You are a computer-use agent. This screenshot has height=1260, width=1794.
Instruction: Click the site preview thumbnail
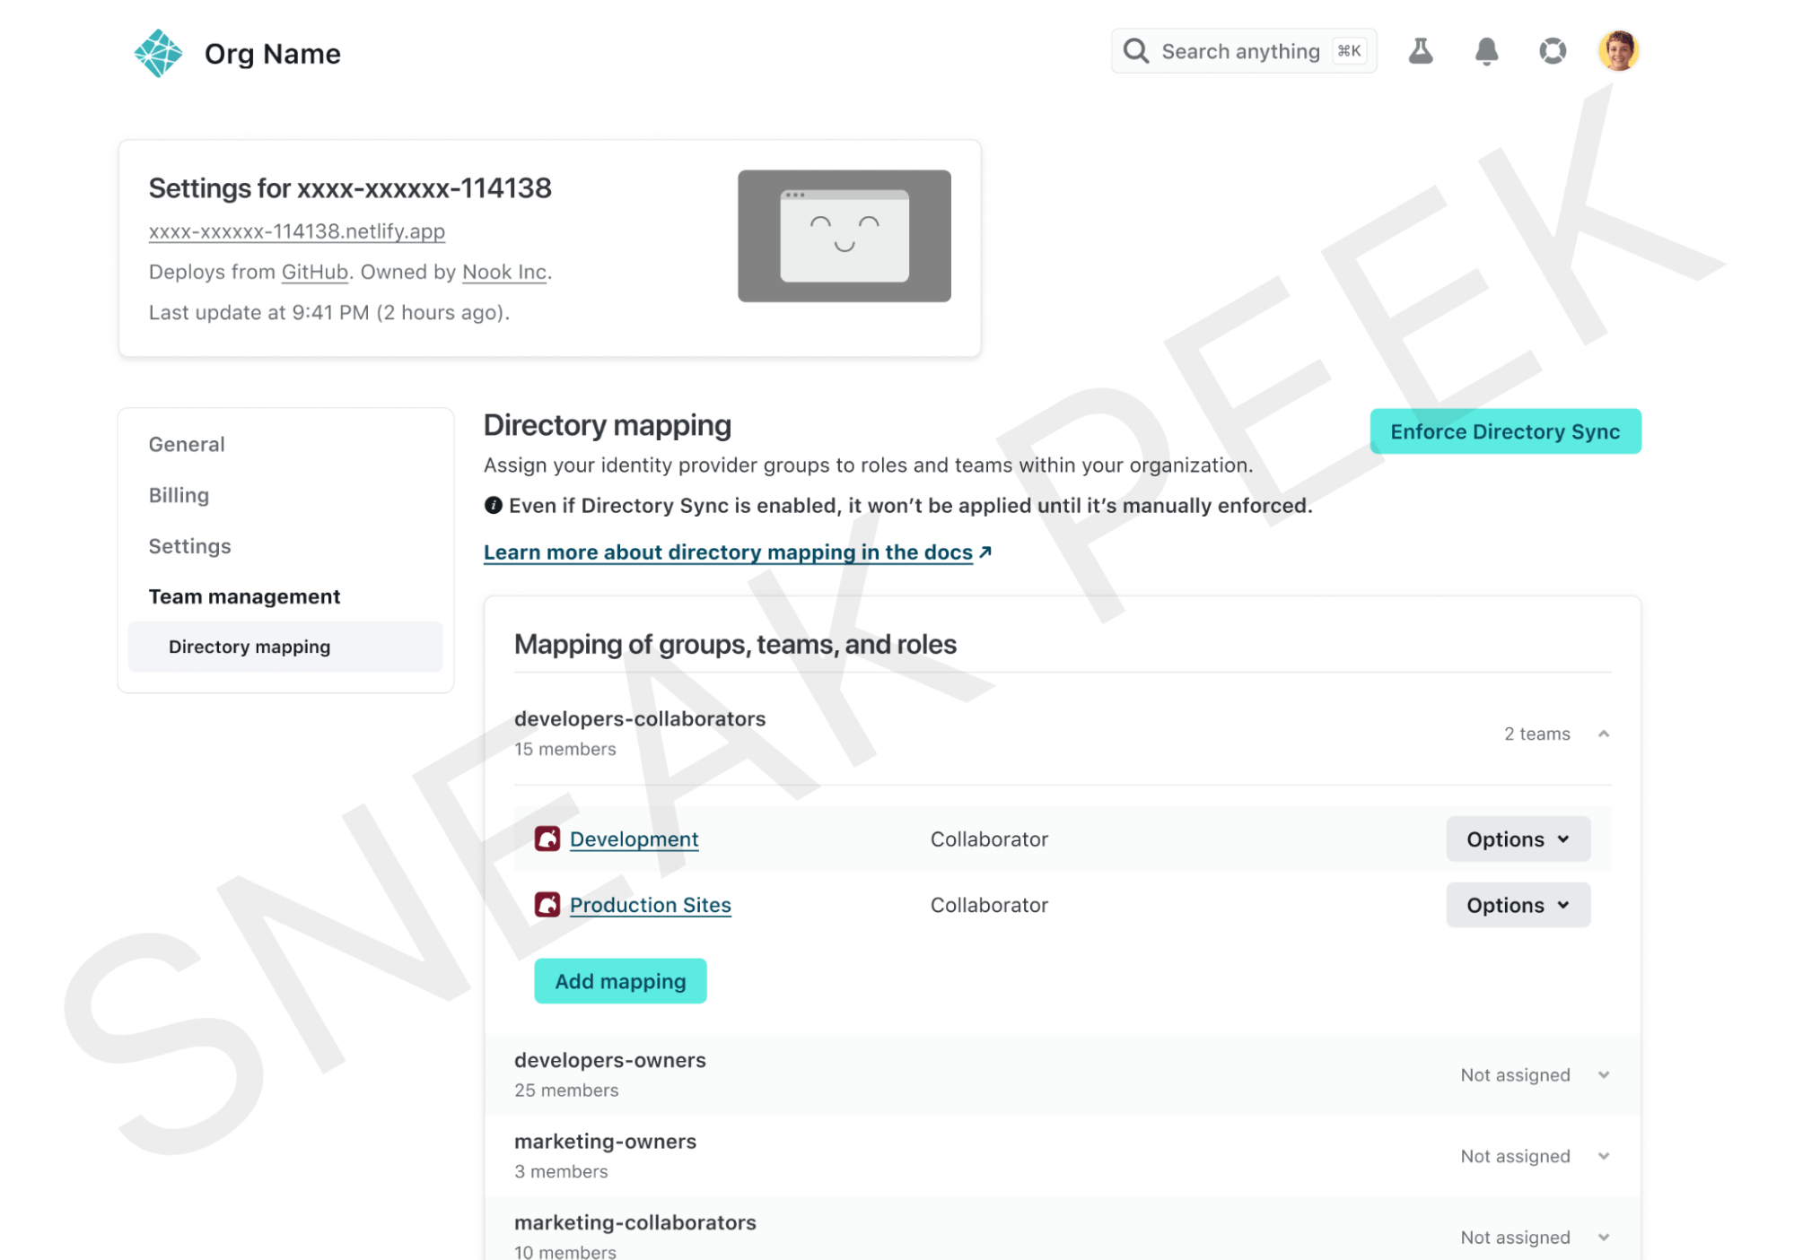pyautogui.click(x=844, y=236)
